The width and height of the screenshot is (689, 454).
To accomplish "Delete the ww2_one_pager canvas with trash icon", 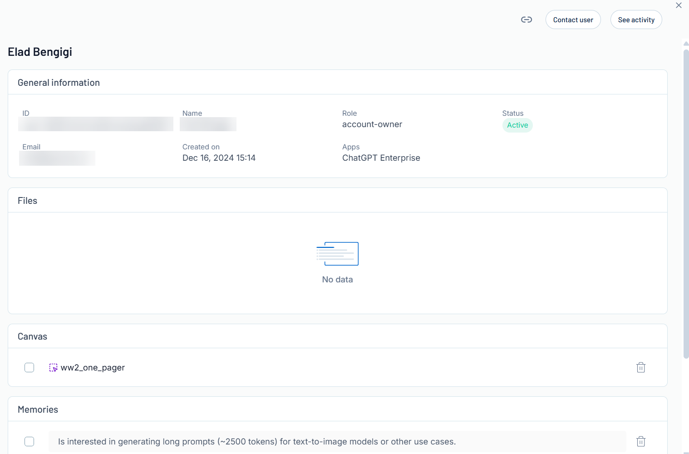I will pos(640,367).
